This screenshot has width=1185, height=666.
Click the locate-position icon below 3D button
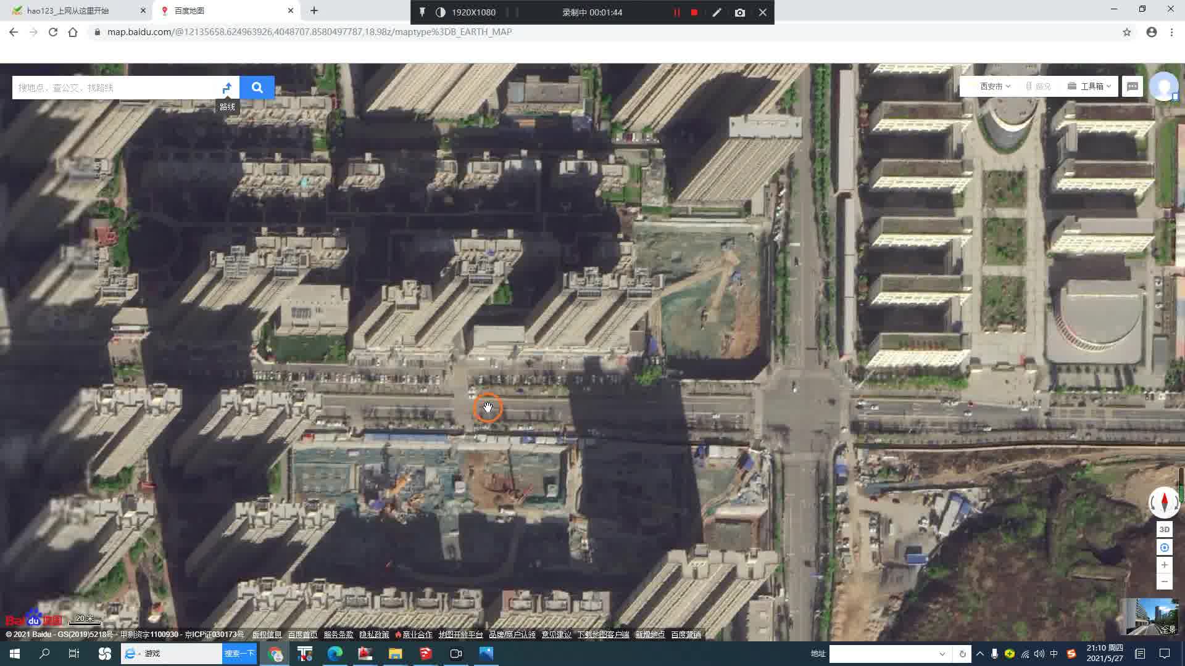(1164, 547)
